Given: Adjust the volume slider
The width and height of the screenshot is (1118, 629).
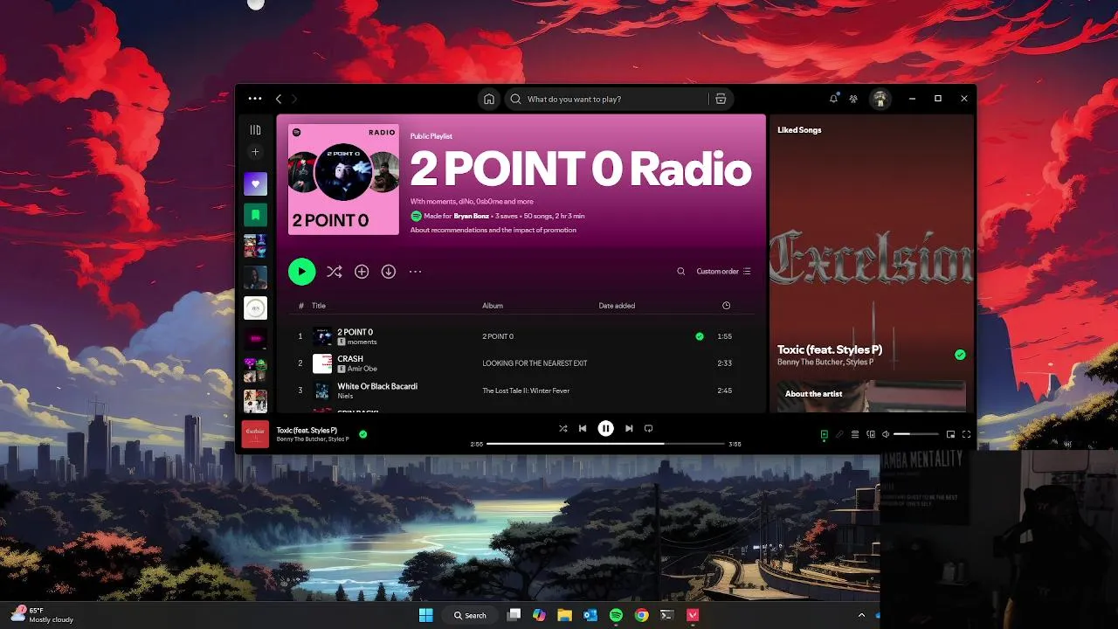Looking at the screenshot, I should pyautogui.click(x=915, y=434).
